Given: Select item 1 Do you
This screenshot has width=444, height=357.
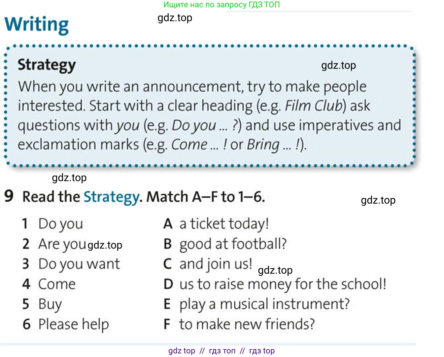Looking at the screenshot, I should tap(52, 224).
